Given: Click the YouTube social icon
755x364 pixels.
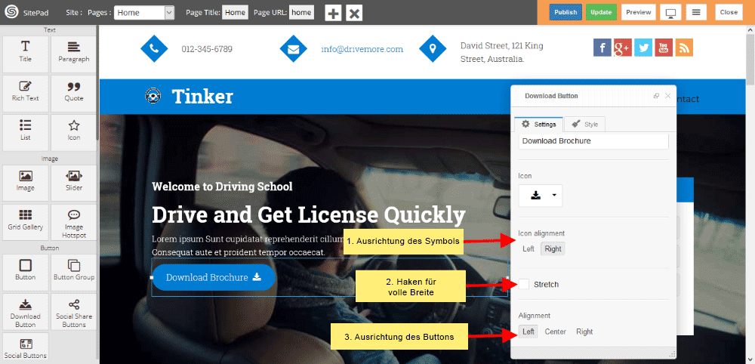Looking at the screenshot, I should click(x=664, y=48).
